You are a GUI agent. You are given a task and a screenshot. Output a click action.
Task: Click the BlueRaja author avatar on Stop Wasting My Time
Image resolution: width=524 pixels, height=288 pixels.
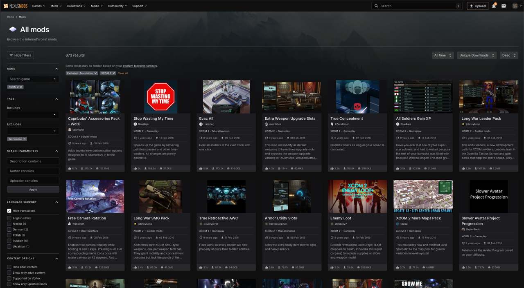pos(135,124)
